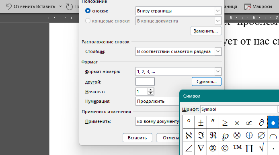Click the другой custom mark field

[x=145, y=82]
